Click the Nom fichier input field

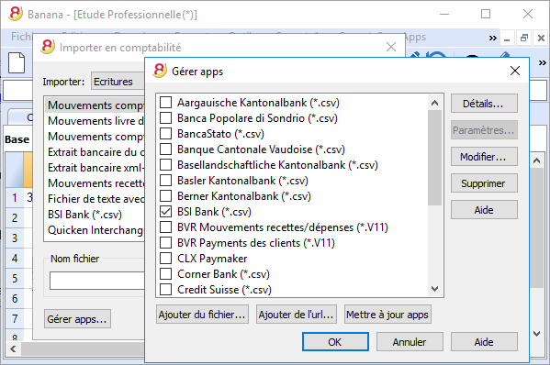[96, 281]
